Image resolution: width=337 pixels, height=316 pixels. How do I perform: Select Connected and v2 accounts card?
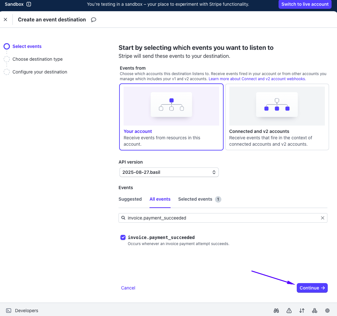[277, 117]
